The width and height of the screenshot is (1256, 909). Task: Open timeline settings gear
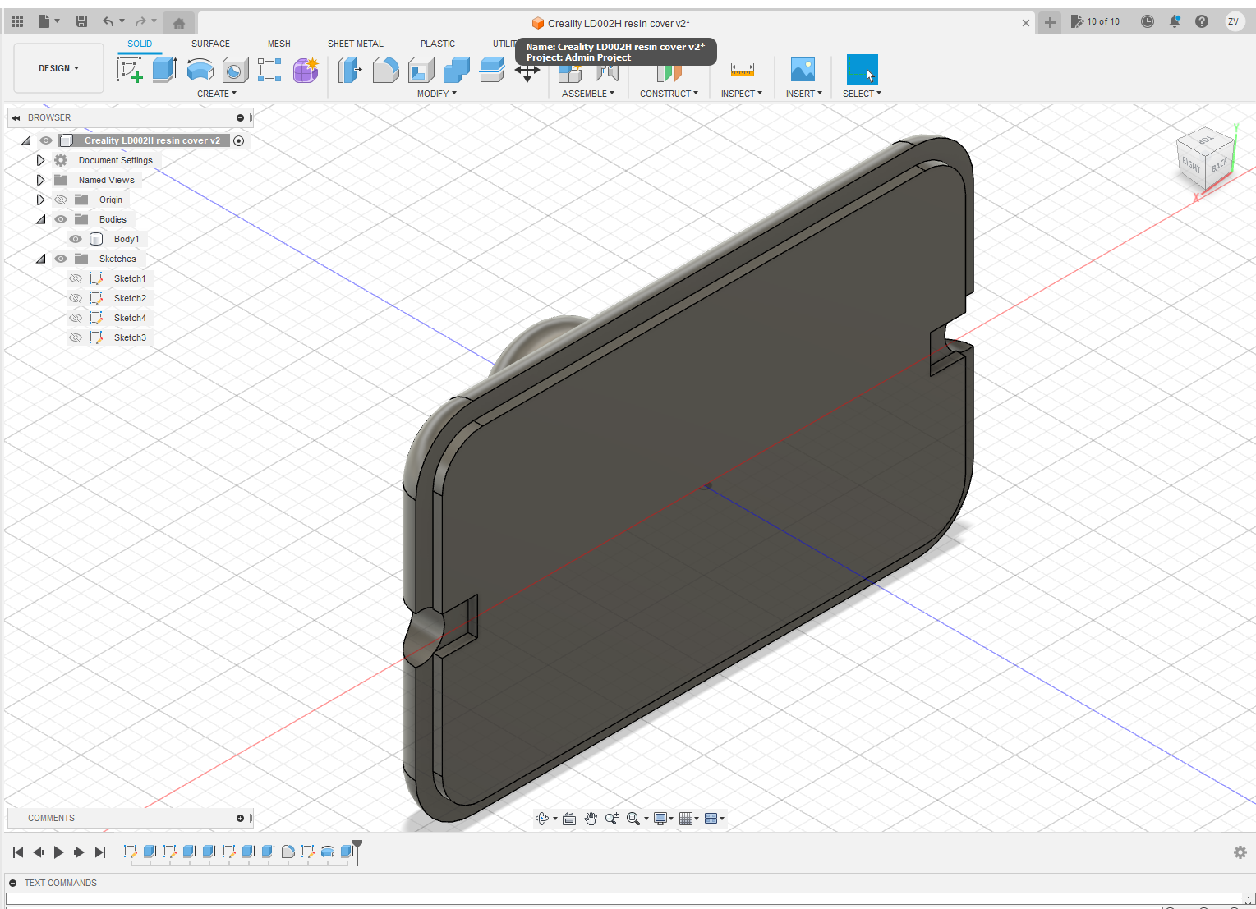click(1240, 852)
